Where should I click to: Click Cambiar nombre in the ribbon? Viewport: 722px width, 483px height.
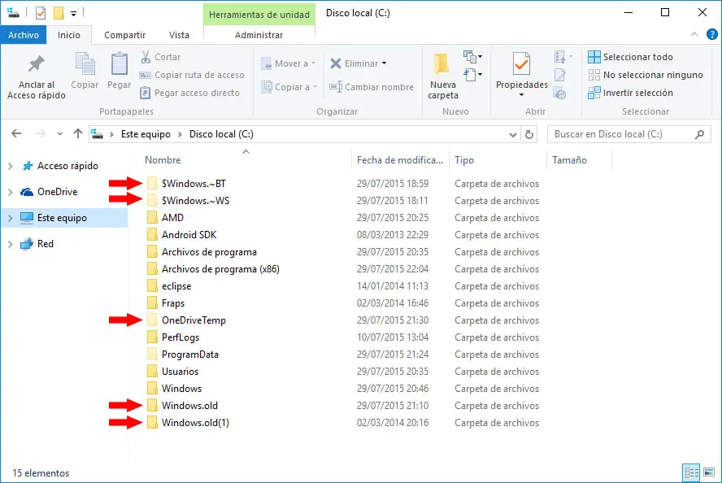coord(372,87)
